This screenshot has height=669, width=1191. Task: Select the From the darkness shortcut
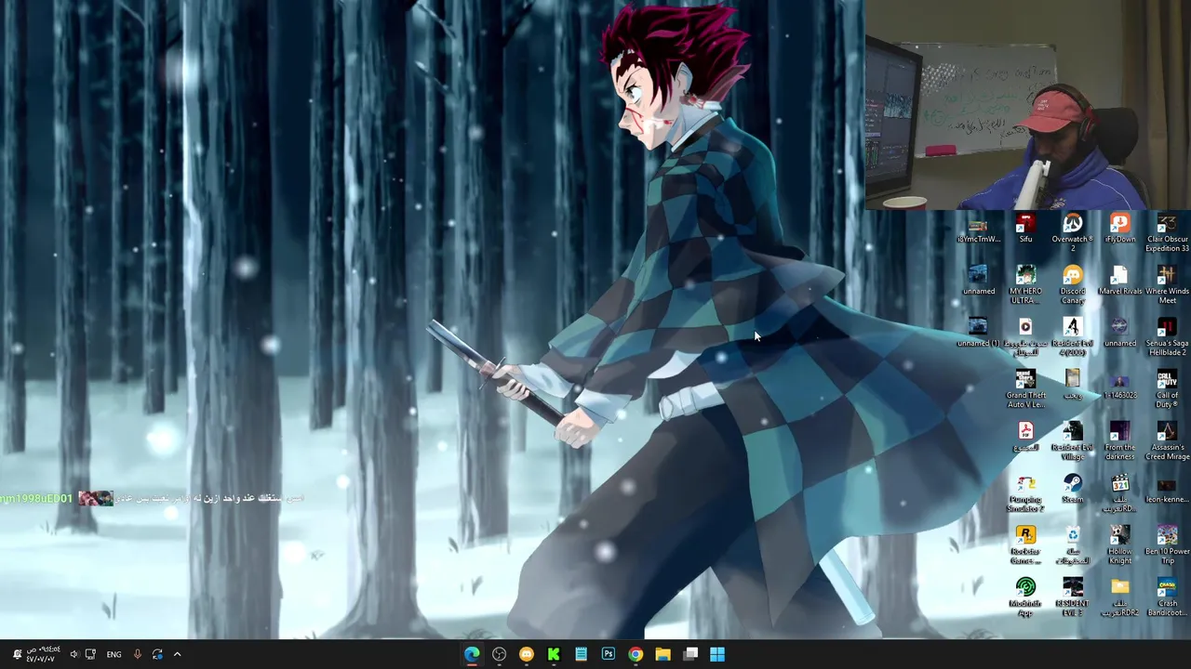pyautogui.click(x=1119, y=441)
